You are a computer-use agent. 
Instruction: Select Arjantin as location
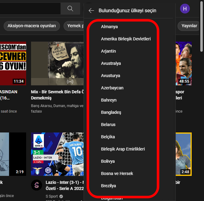coord(108,51)
